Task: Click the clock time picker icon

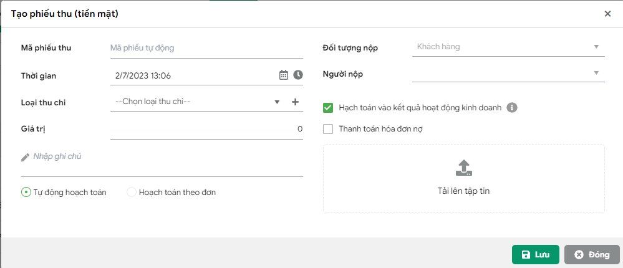Action: pyautogui.click(x=298, y=75)
